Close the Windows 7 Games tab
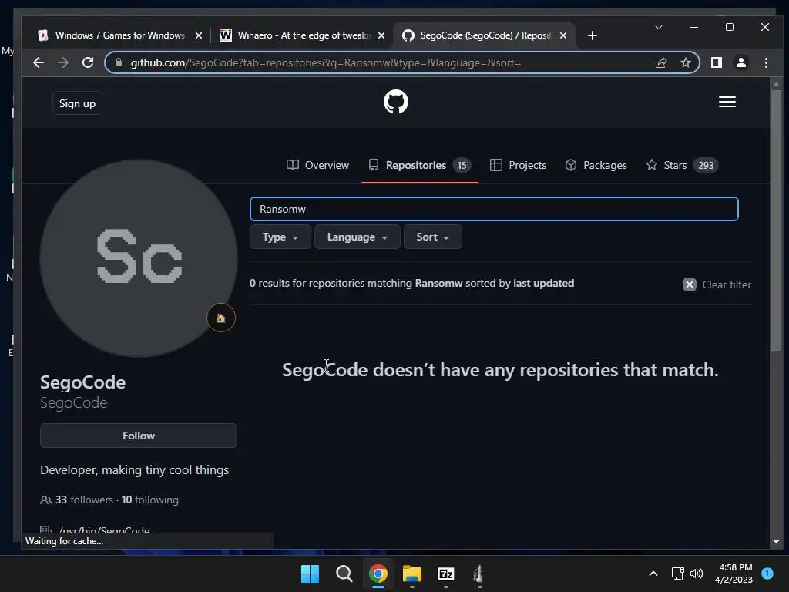Screen dimensions: 789x592 pyautogui.click(x=199, y=35)
